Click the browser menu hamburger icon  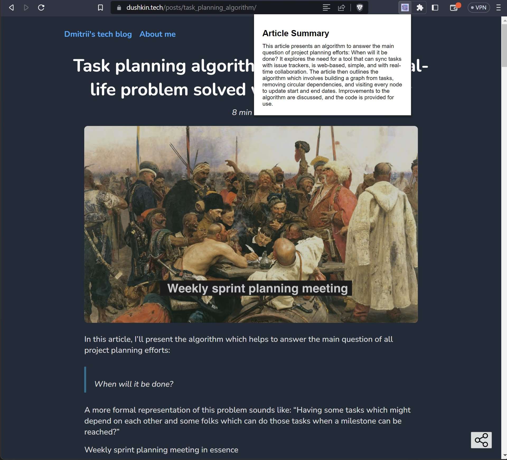click(500, 7)
